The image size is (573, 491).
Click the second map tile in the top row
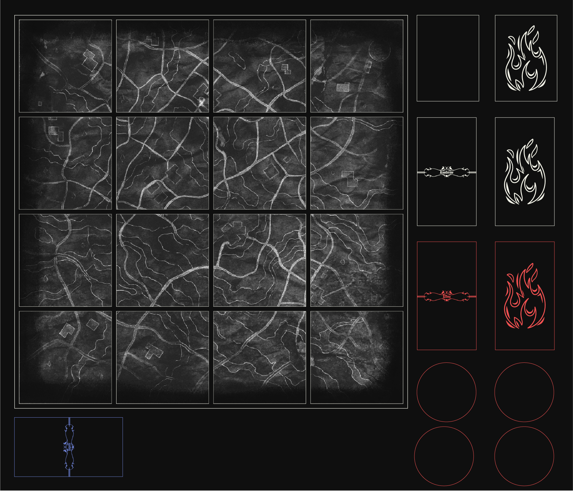click(x=163, y=66)
